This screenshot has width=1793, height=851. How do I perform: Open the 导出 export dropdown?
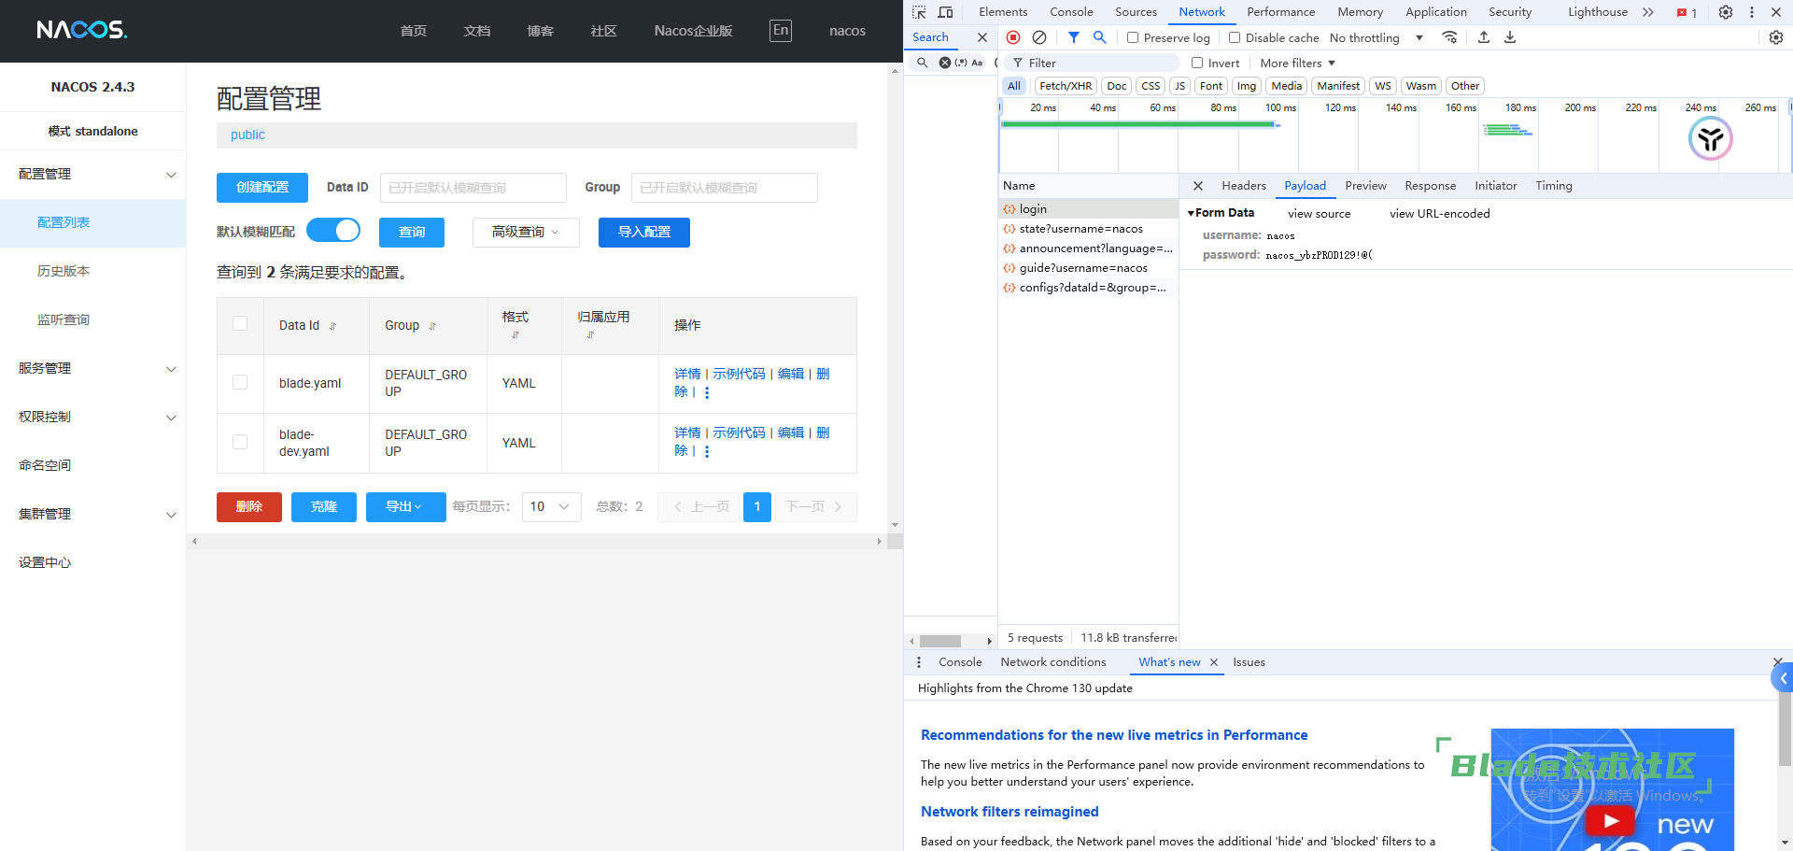point(405,506)
